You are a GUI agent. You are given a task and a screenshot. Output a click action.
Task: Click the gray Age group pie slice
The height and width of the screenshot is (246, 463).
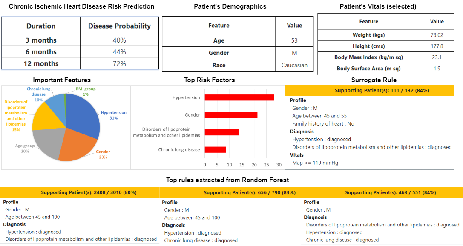tap(46, 143)
